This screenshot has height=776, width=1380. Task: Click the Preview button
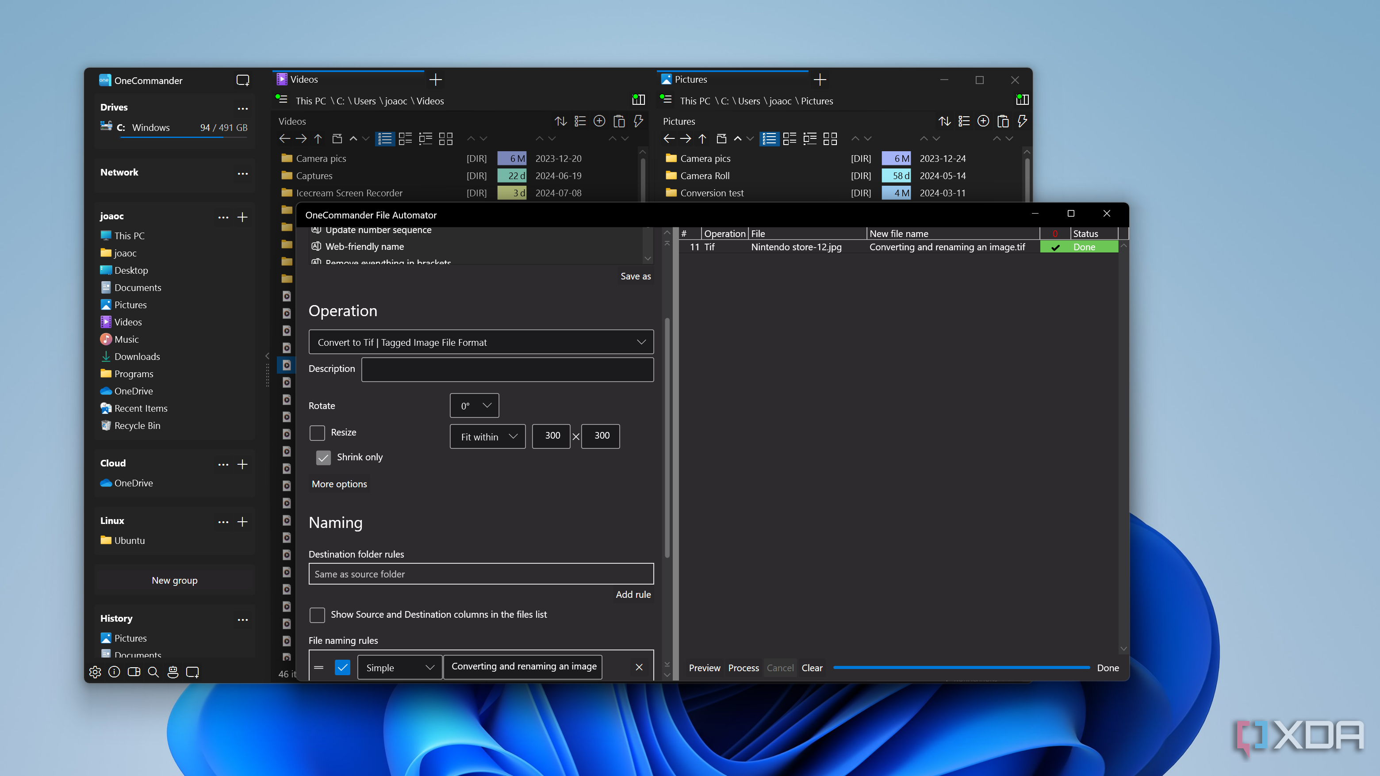point(705,668)
